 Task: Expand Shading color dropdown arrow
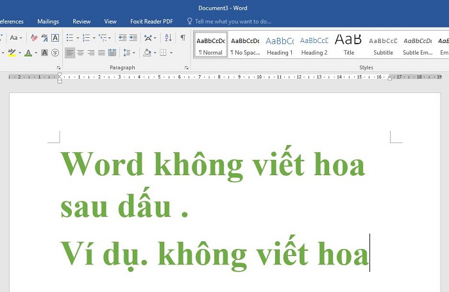click(155, 53)
